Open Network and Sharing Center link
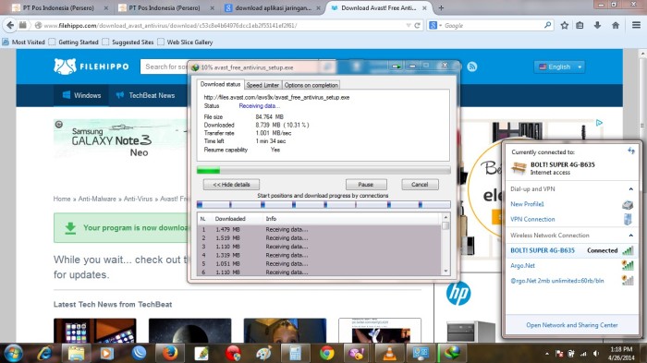 coord(571,325)
